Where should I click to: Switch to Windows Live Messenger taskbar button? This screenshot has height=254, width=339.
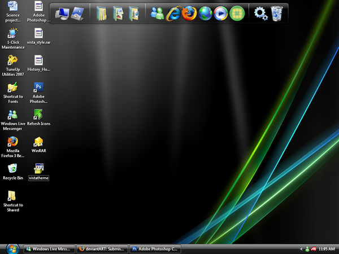point(49,249)
